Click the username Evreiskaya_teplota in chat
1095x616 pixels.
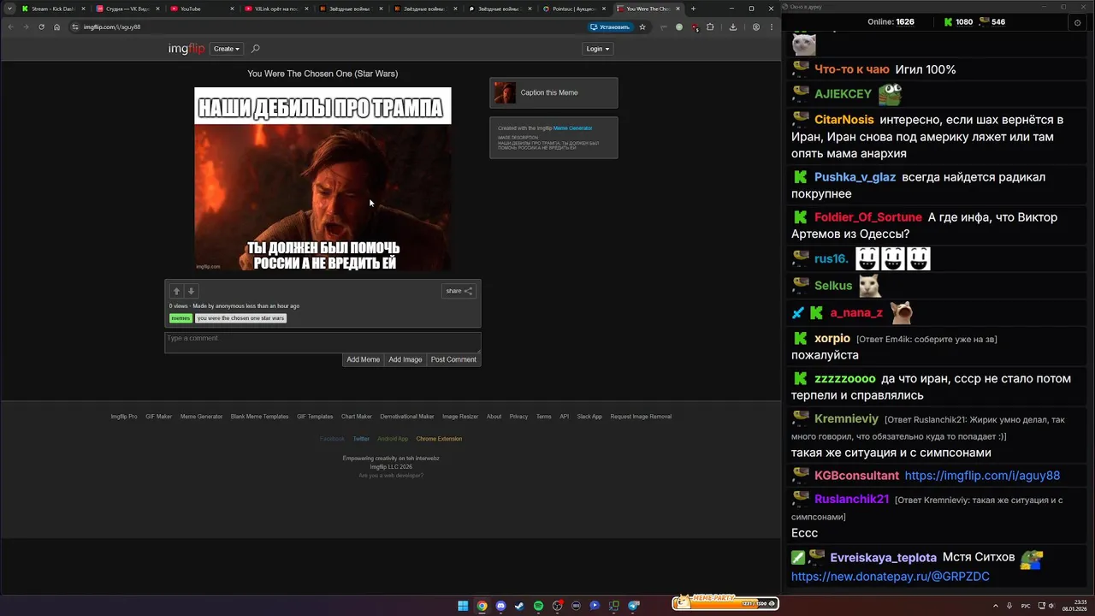[883, 558]
